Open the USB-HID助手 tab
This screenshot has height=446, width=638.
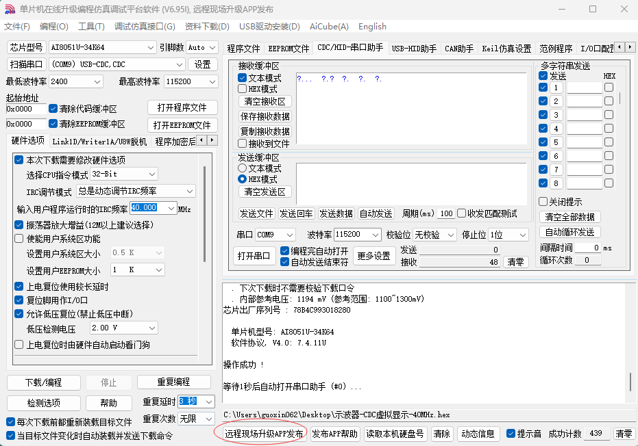click(414, 49)
